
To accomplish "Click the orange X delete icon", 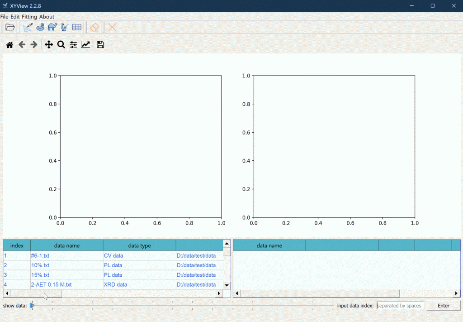I will 112,27.
